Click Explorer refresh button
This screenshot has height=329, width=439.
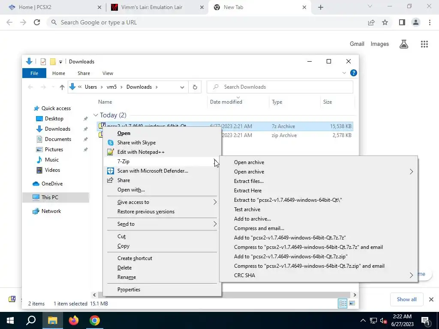(195, 87)
